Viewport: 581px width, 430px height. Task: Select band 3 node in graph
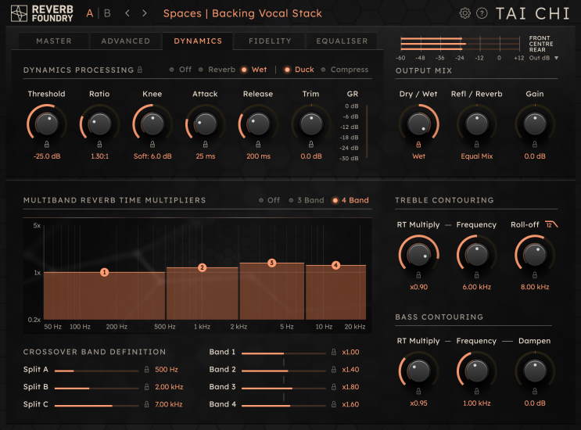271,263
